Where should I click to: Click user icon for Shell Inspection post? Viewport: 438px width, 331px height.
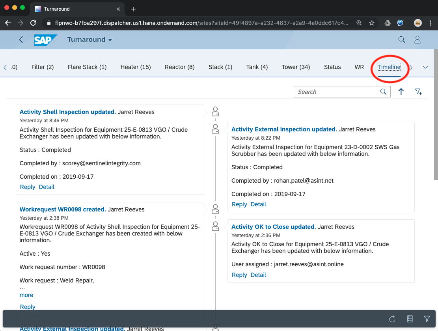click(215, 112)
